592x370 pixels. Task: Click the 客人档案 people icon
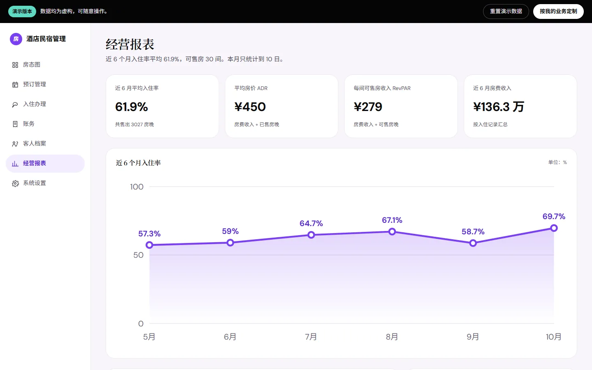(x=15, y=144)
